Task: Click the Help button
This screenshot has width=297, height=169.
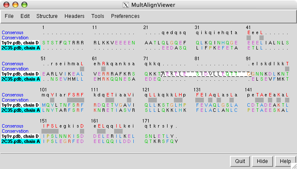Action: 285,161
